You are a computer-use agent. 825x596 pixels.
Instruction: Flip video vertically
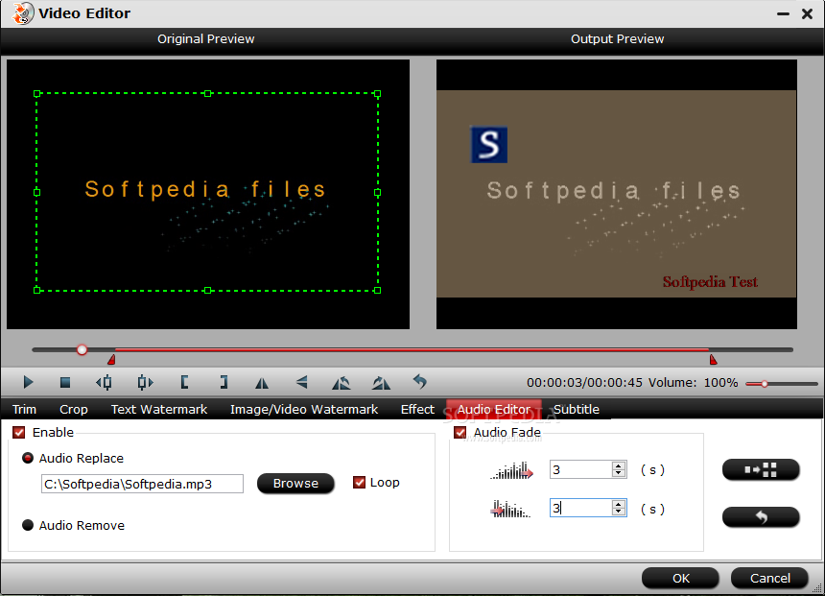[302, 382]
